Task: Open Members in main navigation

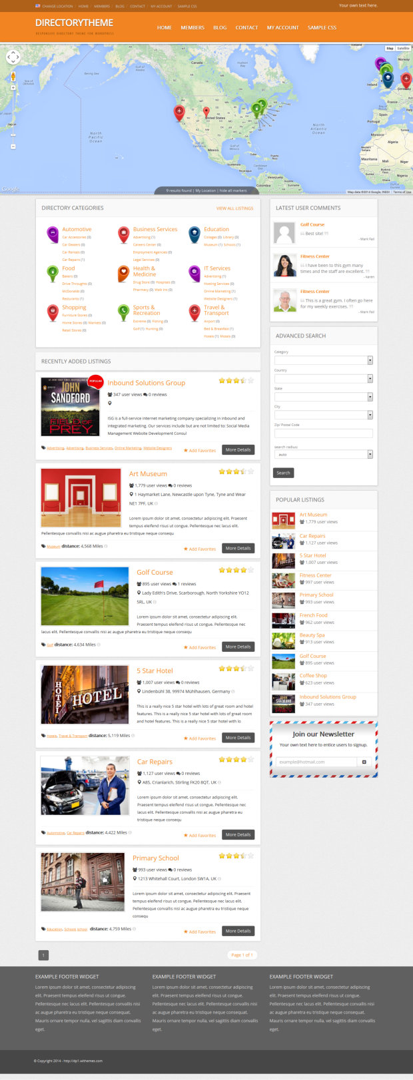Action: (193, 27)
